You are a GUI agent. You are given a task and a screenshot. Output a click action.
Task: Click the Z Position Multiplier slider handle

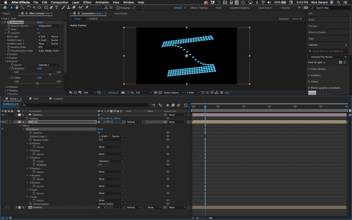(x=50, y=74)
